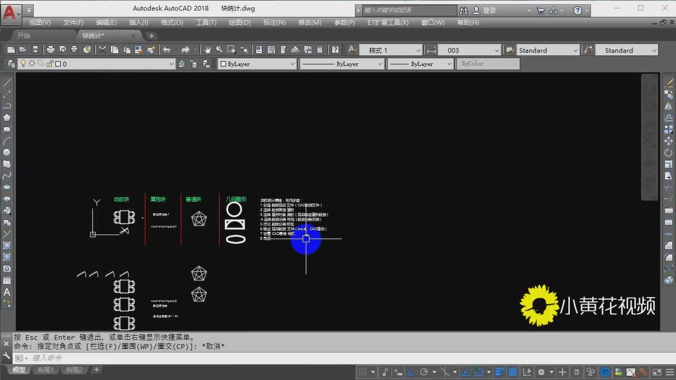Screen dimensions: 676x380
Task: Activate the Pan hand tool
Action: 208,50
